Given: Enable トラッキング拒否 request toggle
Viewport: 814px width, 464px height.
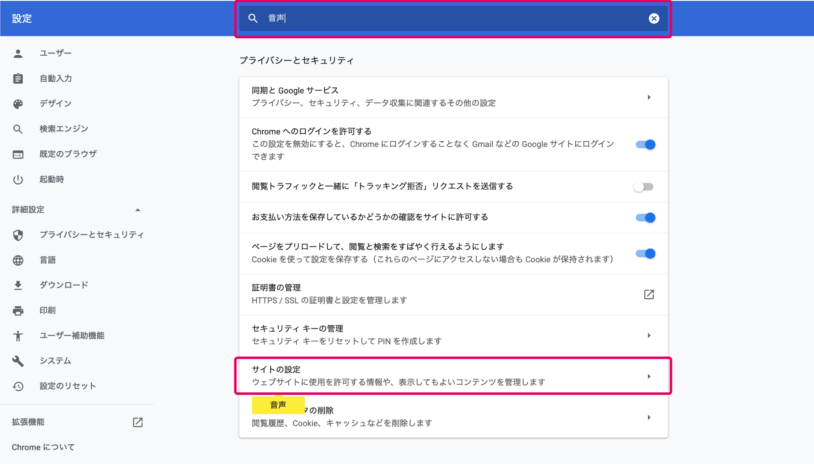Looking at the screenshot, I should click(644, 187).
